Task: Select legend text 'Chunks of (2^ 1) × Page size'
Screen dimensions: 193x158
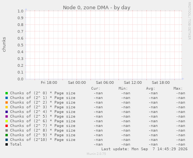Action: 43,98
